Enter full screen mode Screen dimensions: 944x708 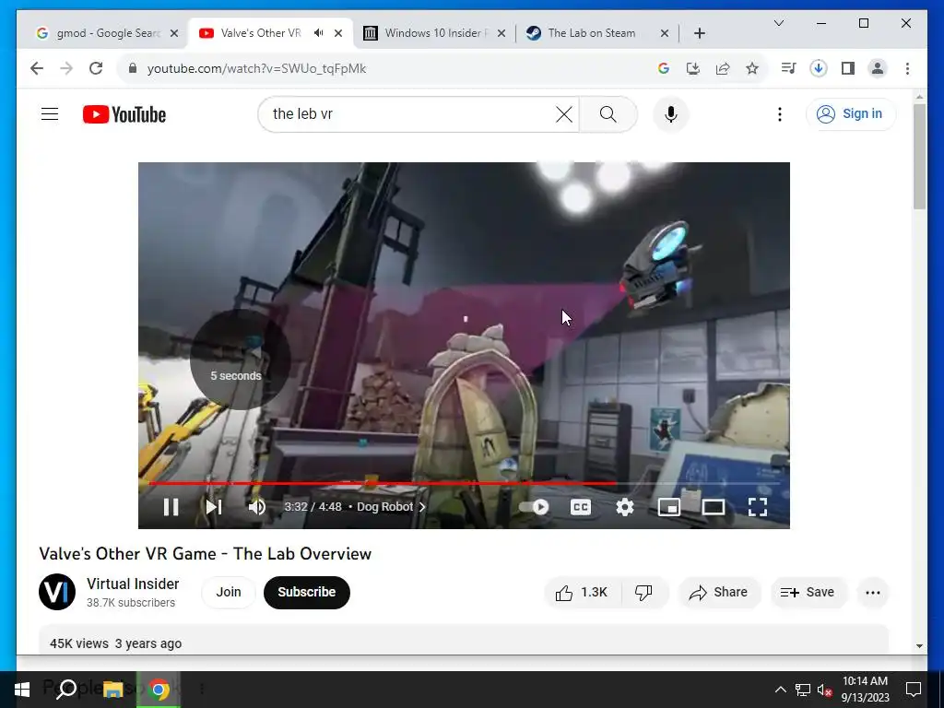pos(758,507)
